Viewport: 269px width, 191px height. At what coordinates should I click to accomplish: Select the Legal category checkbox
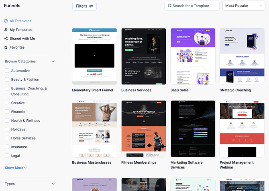(7, 156)
